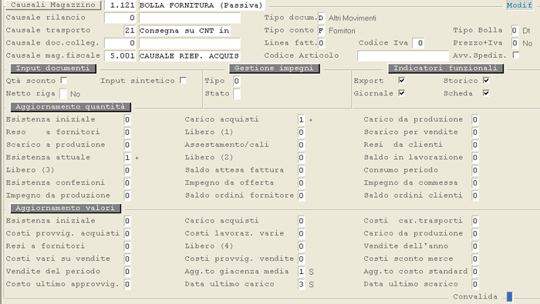Toggle the Qtà sconto checkbox
Image resolution: width=540 pixels, height=304 pixels.
[63, 80]
